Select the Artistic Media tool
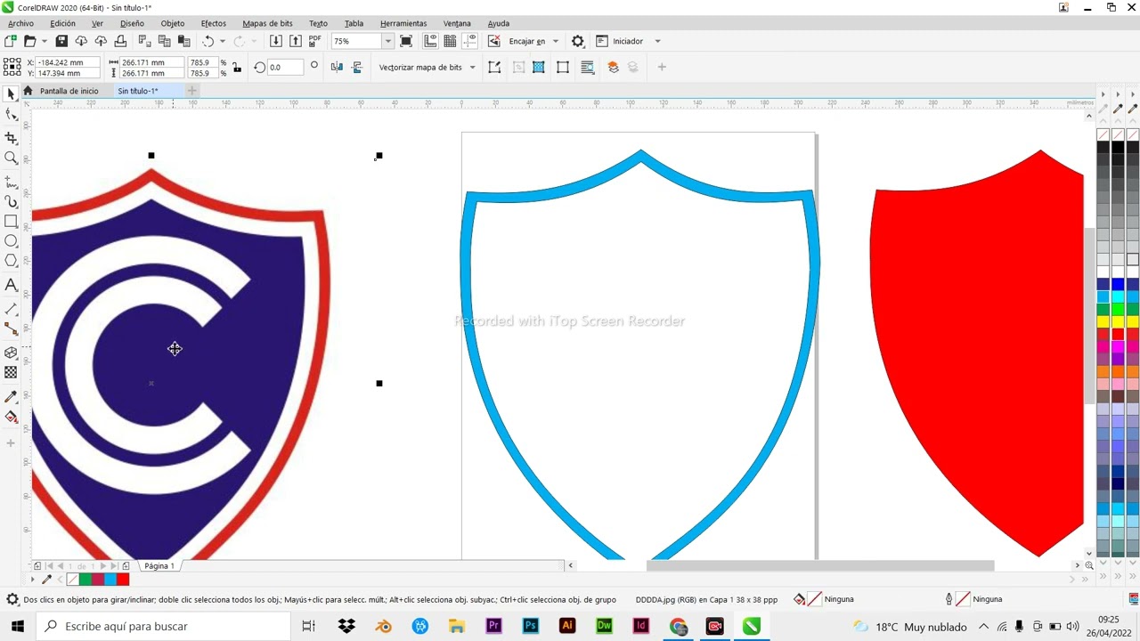1140x641 pixels. pos(11,202)
